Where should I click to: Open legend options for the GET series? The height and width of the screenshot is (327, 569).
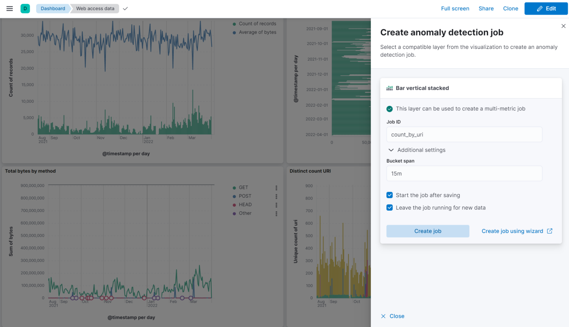277,188
